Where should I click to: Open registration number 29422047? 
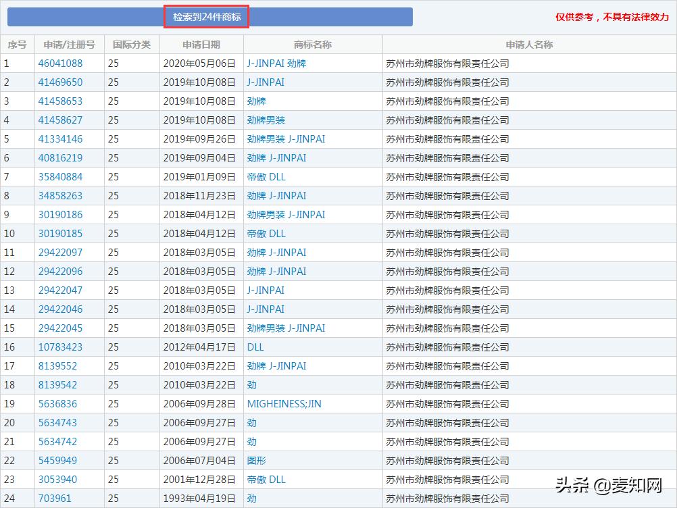60,290
